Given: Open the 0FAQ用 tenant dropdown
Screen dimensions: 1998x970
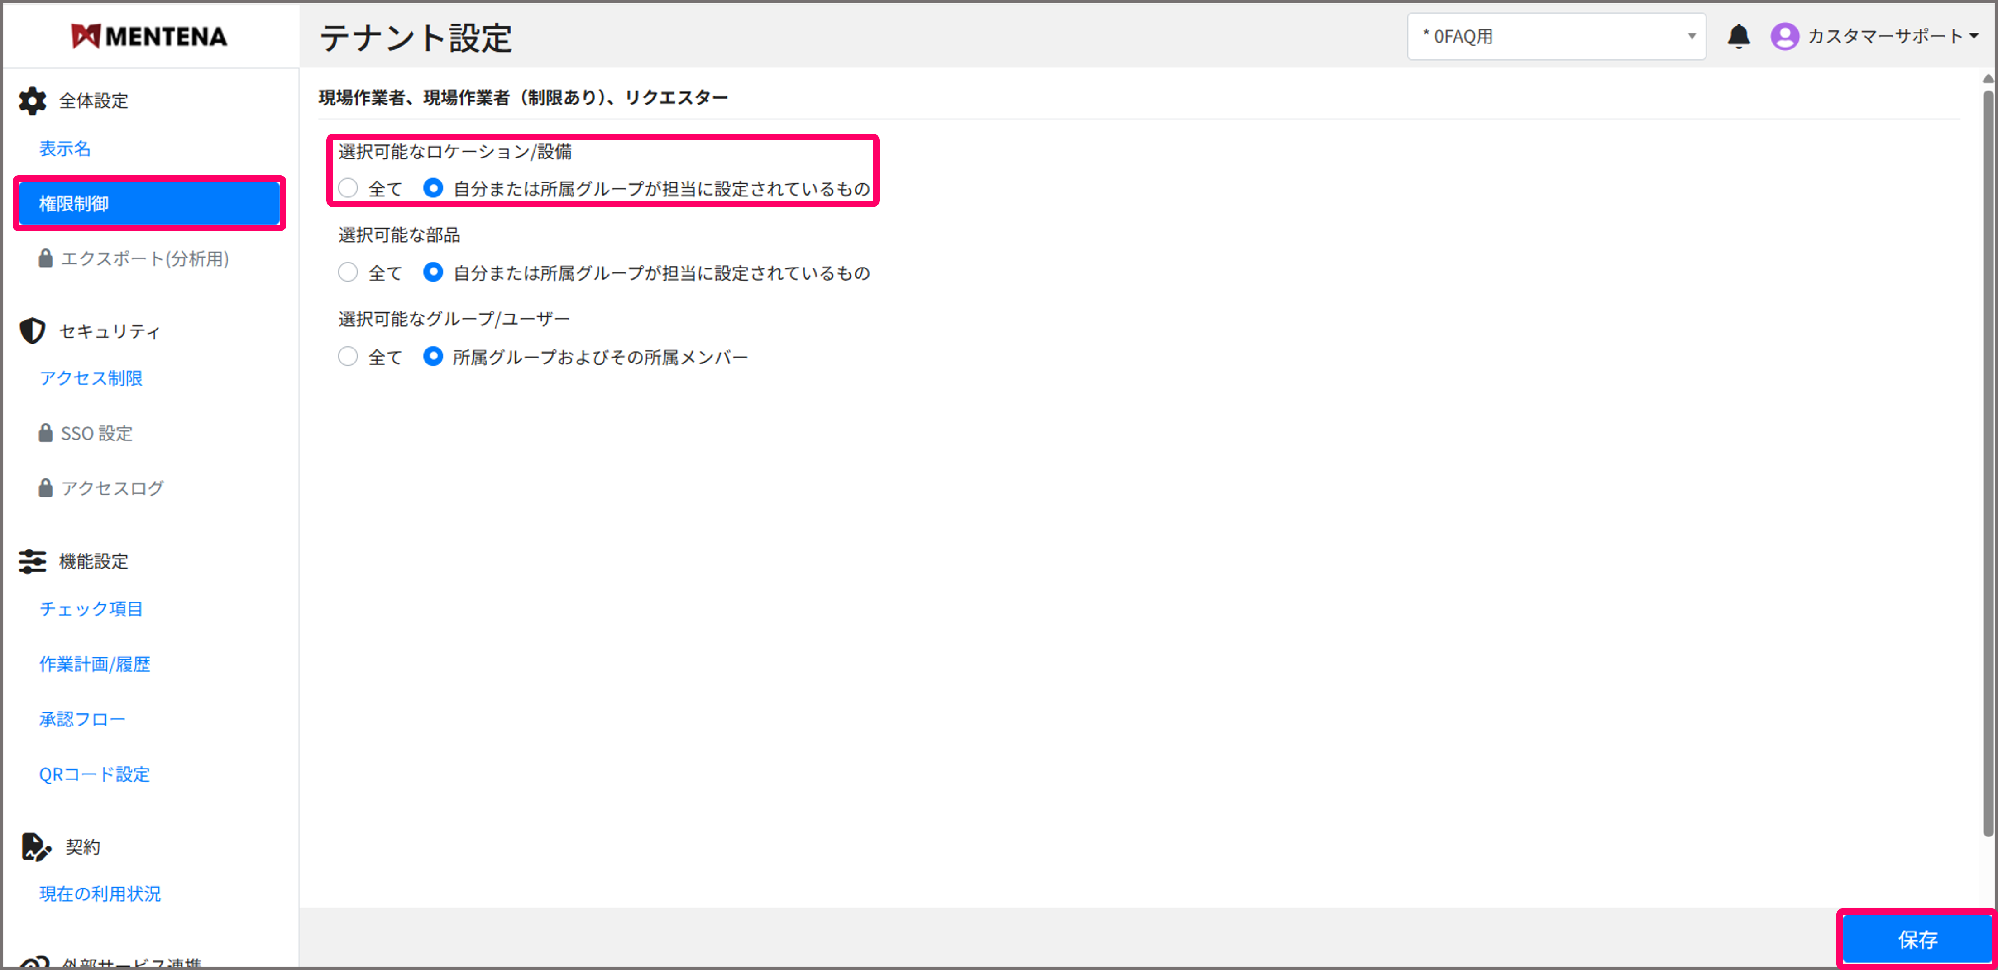Looking at the screenshot, I should pyautogui.click(x=1555, y=36).
